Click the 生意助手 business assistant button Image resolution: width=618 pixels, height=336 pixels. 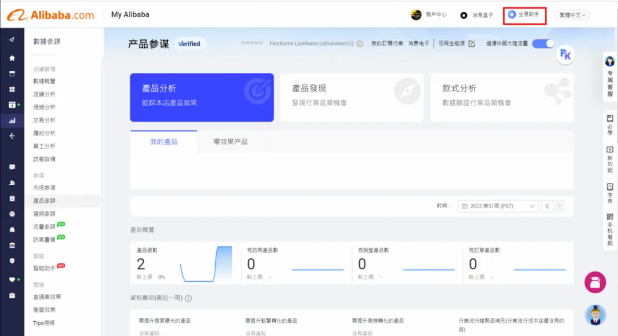coord(524,15)
